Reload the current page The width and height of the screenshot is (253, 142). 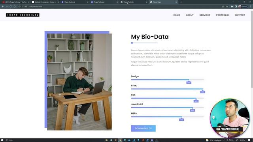click(x=11, y=6)
